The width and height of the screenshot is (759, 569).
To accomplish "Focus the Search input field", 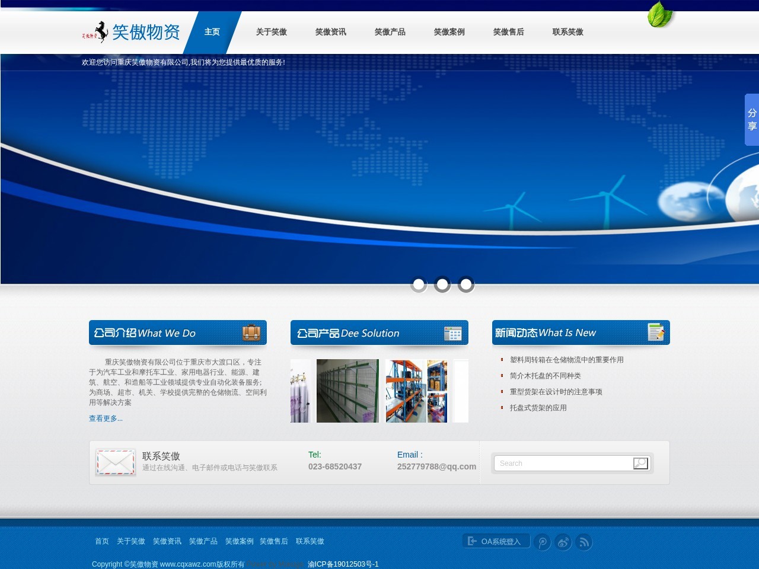I will click(563, 463).
